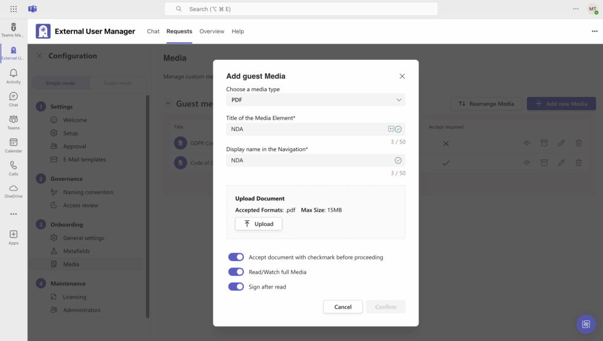Open the Calls icon in sidebar

(x=14, y=168)
